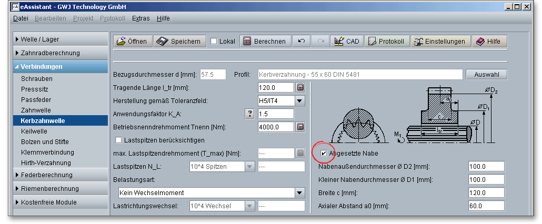The width and height of the screenshot is (542, 224).
Task: Click the Auswahl profile button
Action: coord(487,74)
